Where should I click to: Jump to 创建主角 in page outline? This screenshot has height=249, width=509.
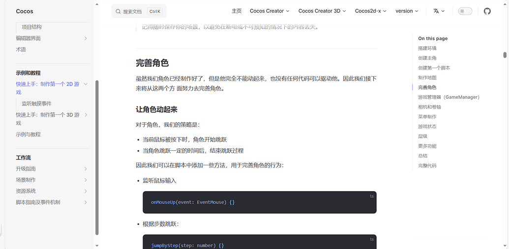[x=427, y=58]
